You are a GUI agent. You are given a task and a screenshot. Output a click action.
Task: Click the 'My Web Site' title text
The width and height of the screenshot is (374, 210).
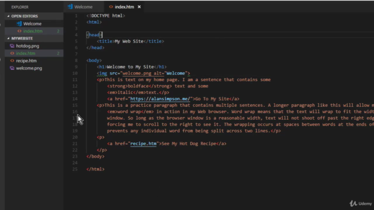129,41
